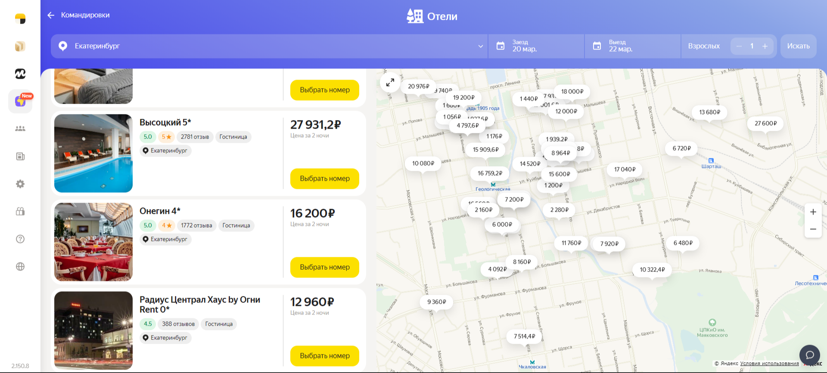Viewport: 827px width, 373px height.
Task: Open Онегин 4* restaurant photo
Action: 93,242
